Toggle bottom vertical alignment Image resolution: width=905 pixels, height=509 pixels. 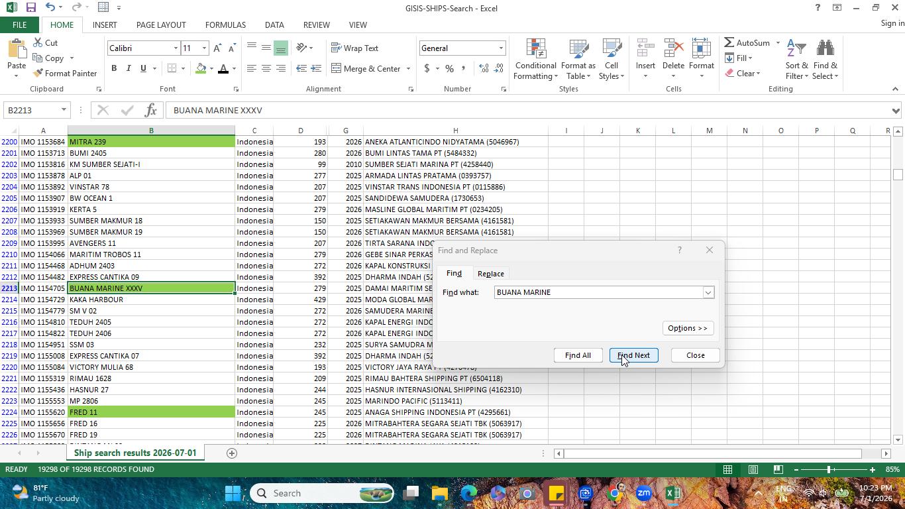coord(280,48)
